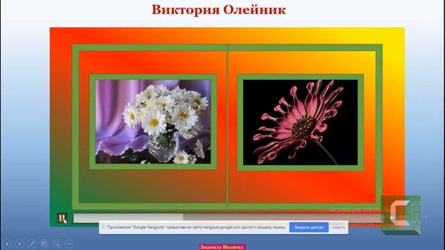Image resolution: width=445 pixels, height=250 pixels.
Task: Click the 'Закрыть доступ' stop sharing button
Action: (309, 227)
